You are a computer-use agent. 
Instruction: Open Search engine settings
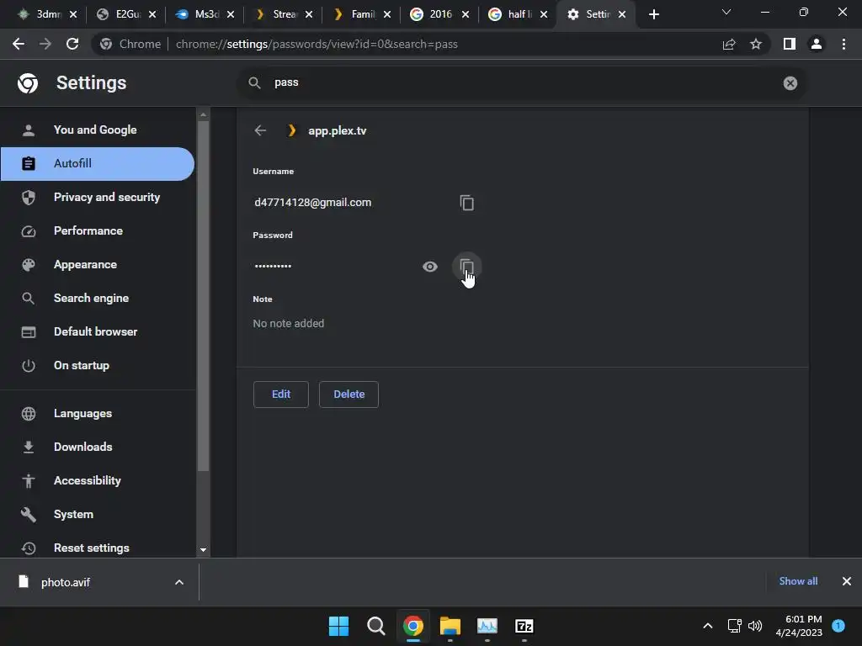click(x=98, y=299)
